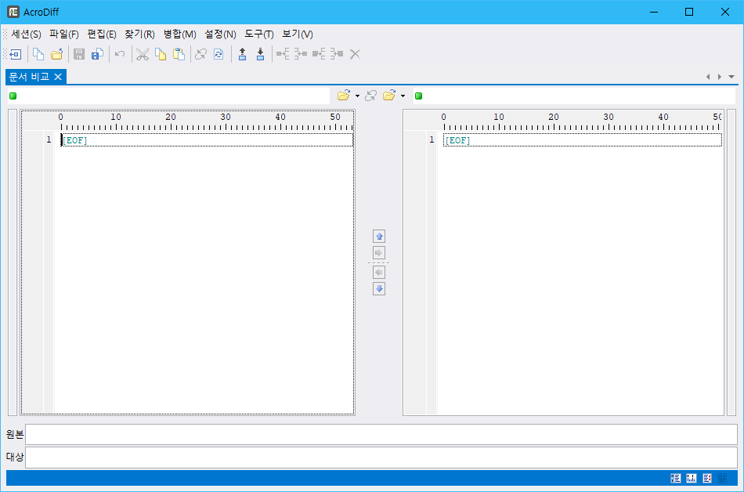Click the Undo arrow icon
Image resolution: width=744 pixels, height=492 pixels.
pos(120,54)
